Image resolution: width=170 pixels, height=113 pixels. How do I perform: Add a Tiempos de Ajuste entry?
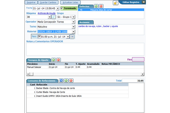point(54,60)
